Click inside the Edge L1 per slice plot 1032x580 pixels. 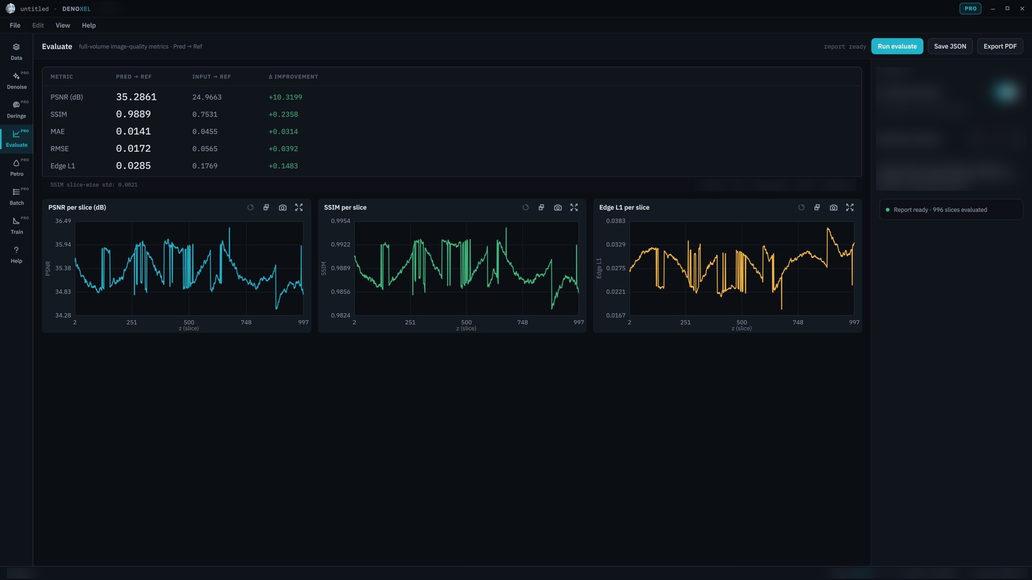pos(742,268)
